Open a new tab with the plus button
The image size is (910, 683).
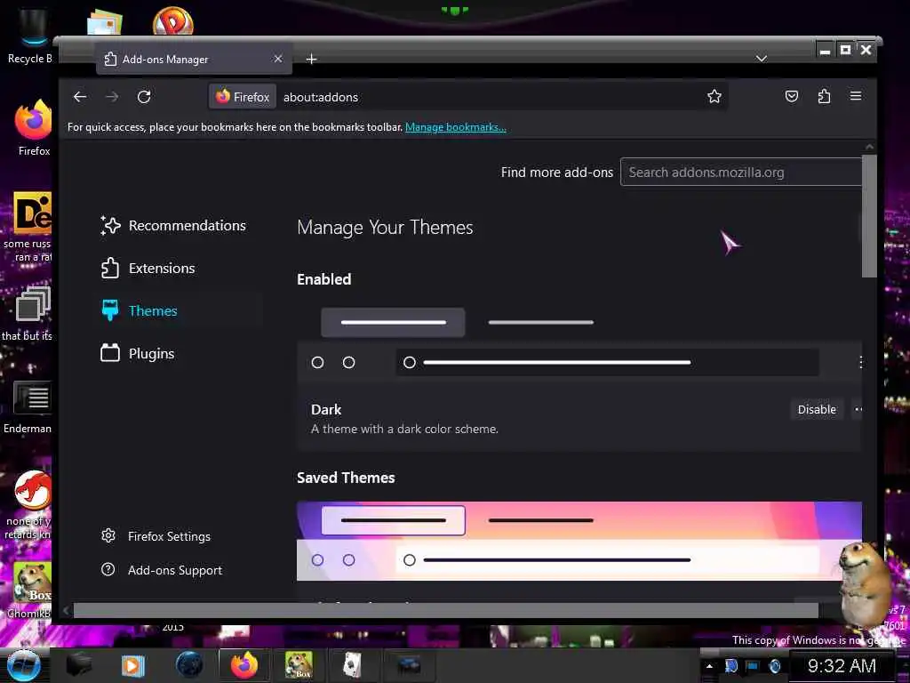tap(312, 60)
